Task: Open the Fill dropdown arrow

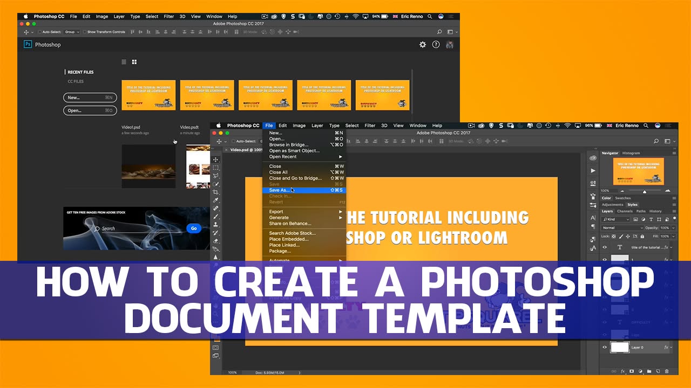Action: pyautogui.click(x=673, y=236)
